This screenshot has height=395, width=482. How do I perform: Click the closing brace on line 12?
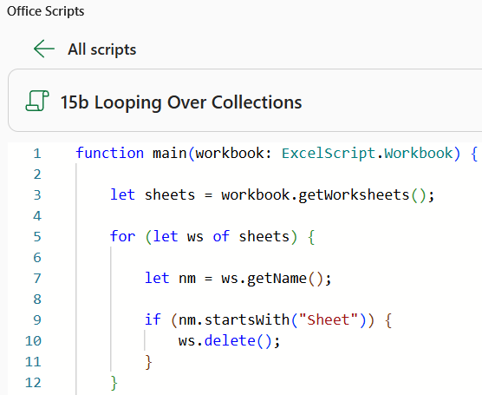coord(114,383)
